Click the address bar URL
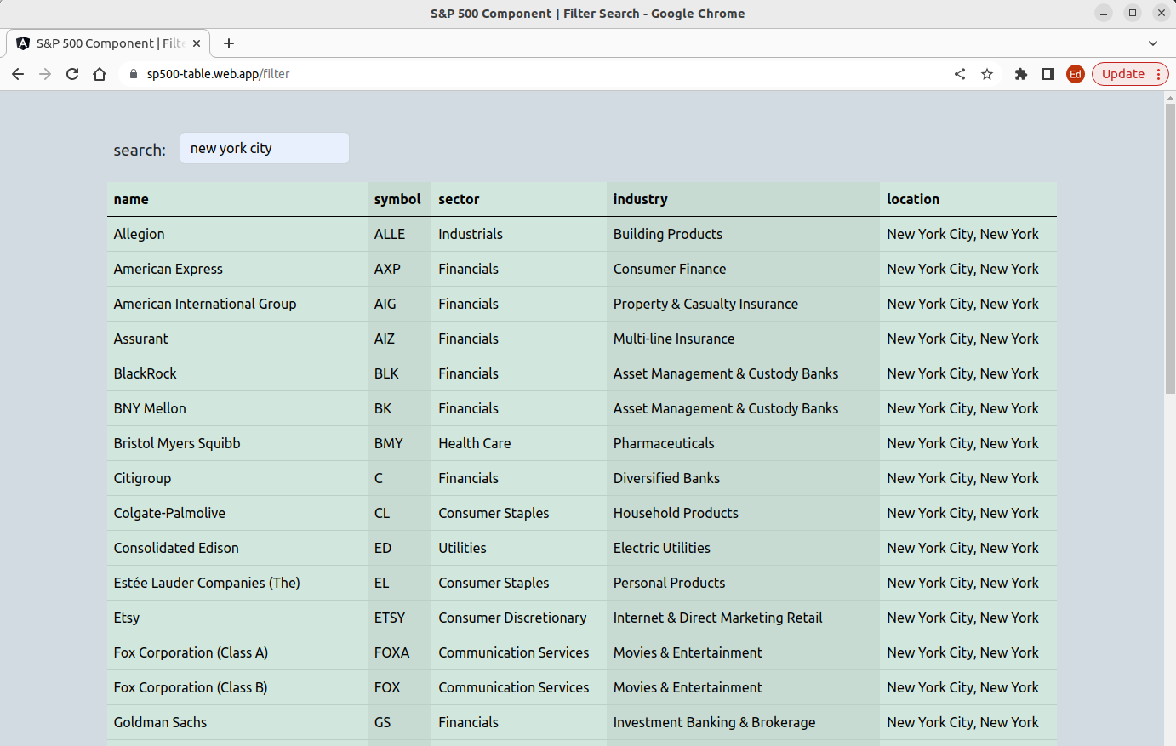This screenshot has width=1176, height=746. tap(218, 74)
